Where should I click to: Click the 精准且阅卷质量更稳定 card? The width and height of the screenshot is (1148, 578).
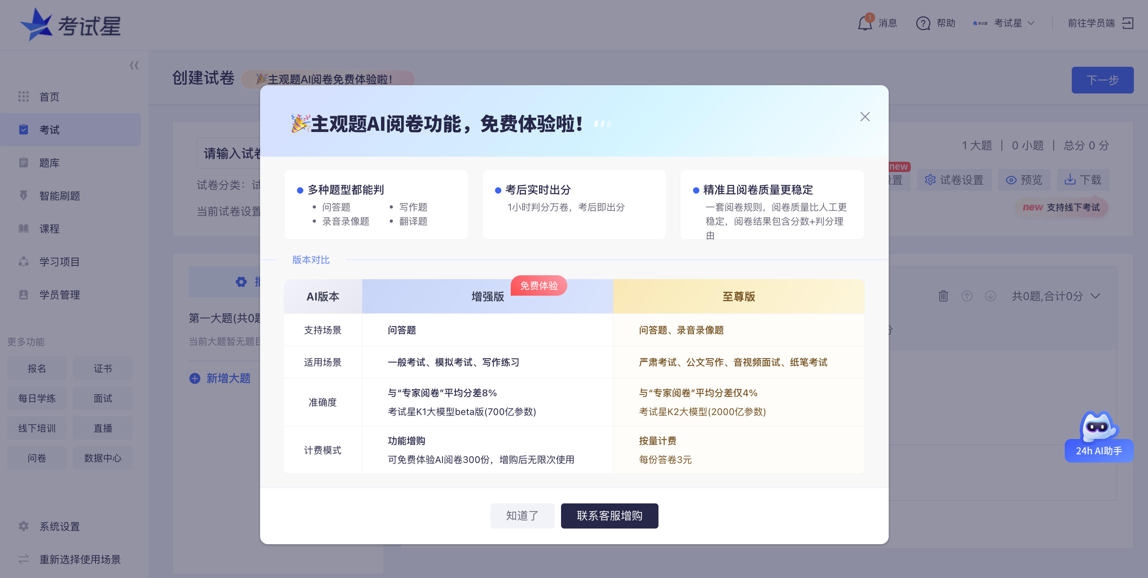click(772, 205)
